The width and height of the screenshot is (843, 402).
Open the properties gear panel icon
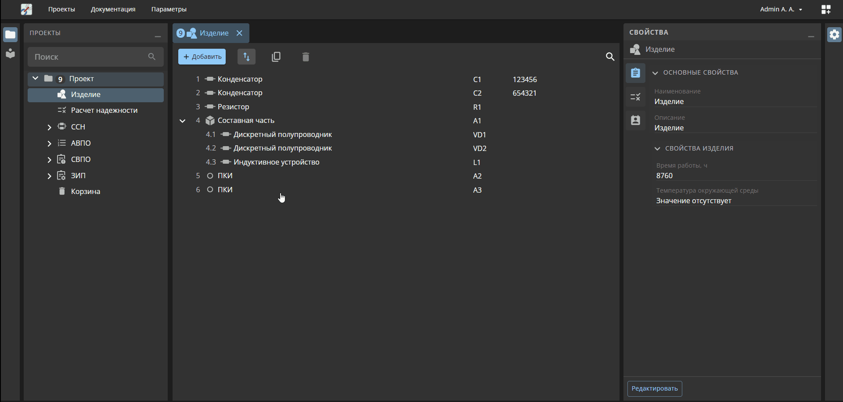(x=834, y=35)
